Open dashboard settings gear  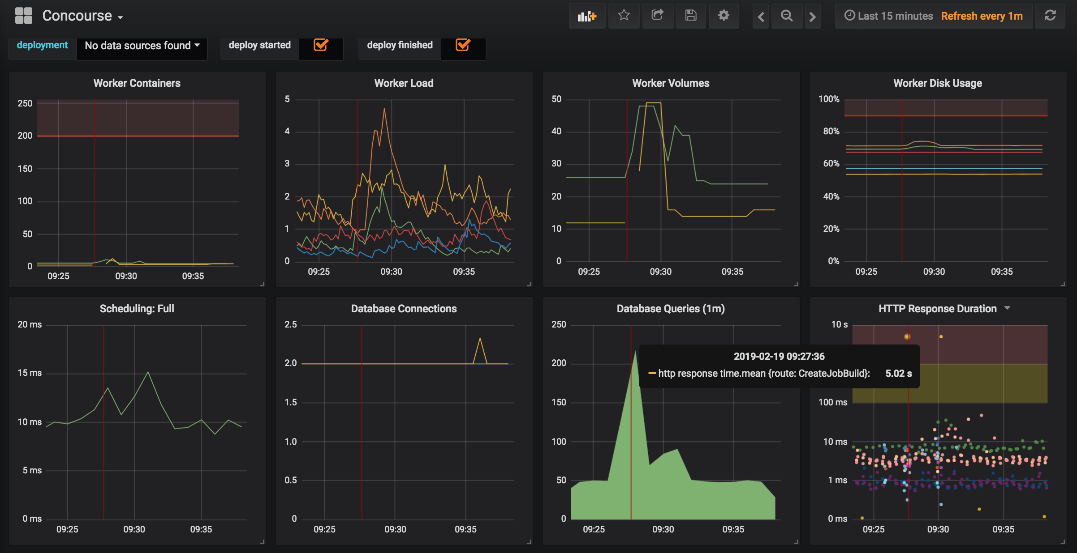coord(724,16)
